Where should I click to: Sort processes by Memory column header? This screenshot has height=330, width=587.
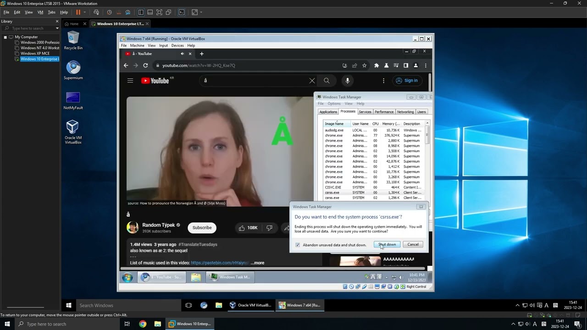point(391,124)
